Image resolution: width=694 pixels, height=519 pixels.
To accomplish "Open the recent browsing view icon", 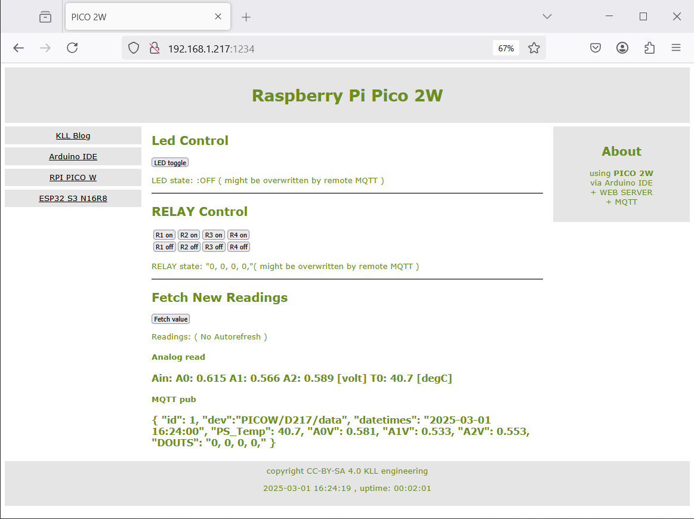I will (x=45, y=17).
